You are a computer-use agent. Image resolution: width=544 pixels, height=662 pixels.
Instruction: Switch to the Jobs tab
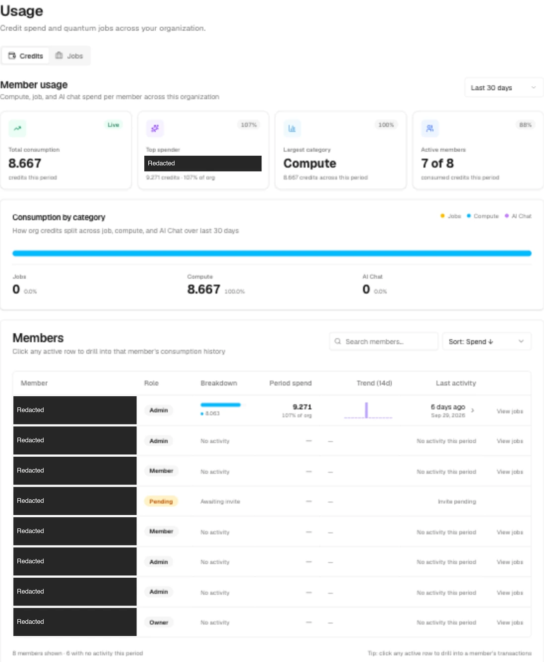click(69, 56)
